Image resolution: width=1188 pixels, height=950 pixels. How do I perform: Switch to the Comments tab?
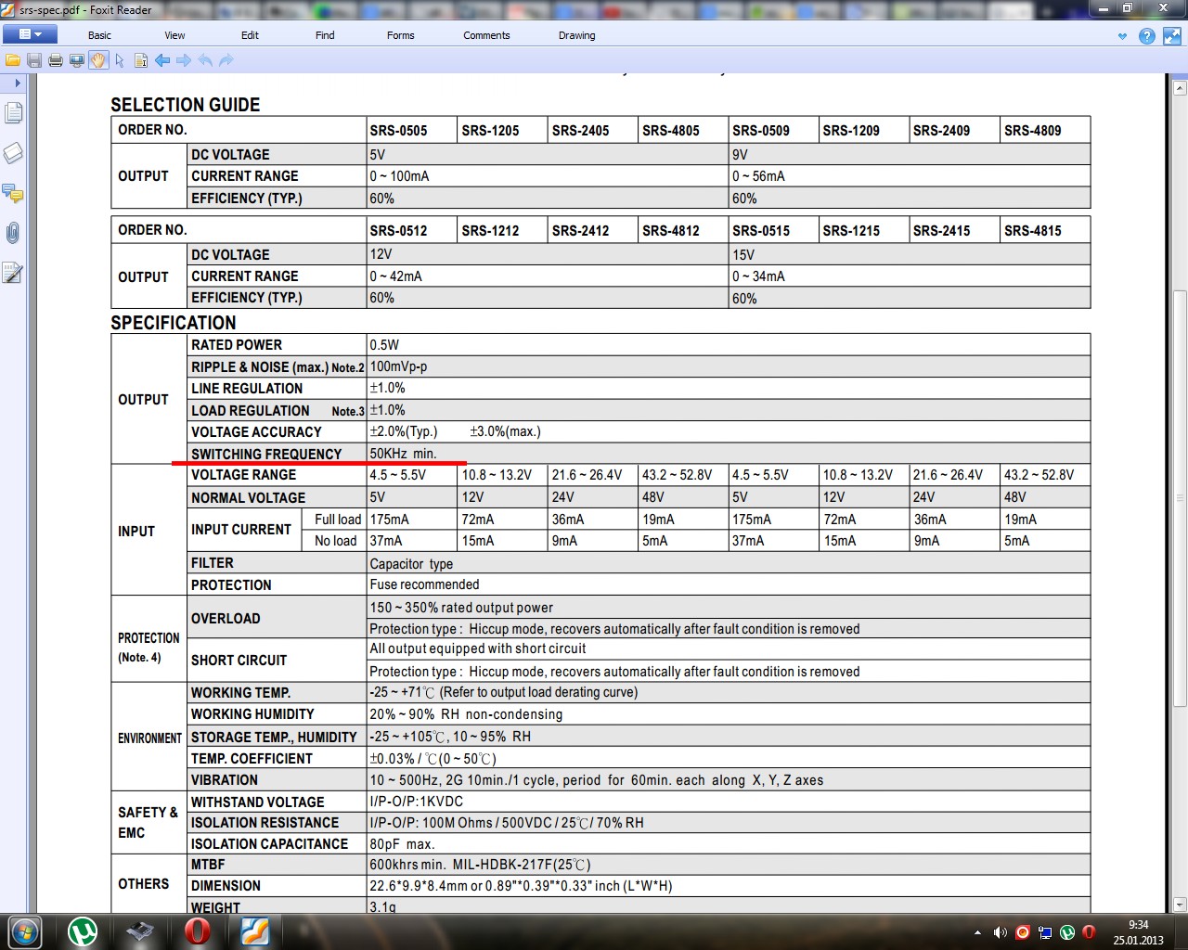coord(486,35)
